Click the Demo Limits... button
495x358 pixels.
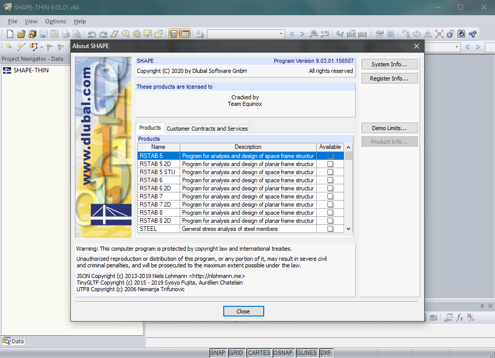pyautogui.click(x=389, y=128)
